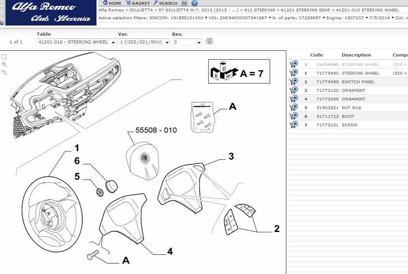Image resolution: width=408 pixels, height=274 pixels.
Task: Click callout number 5 in diagram
Action: tap(77, 176)
